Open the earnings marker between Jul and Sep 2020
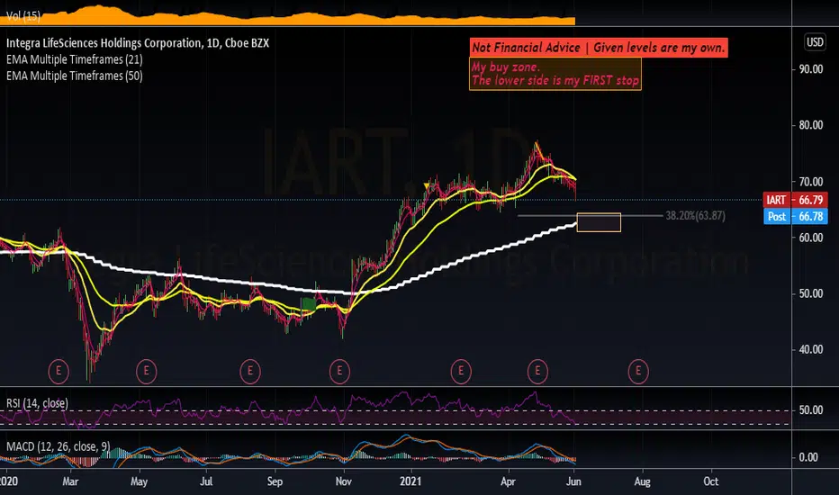Viewport: 839px width, 495px height. [250, 371]
